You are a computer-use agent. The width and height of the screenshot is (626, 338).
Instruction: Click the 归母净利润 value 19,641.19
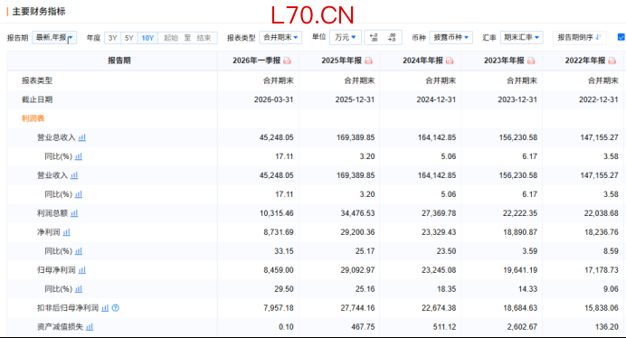[x=520, y=270]
